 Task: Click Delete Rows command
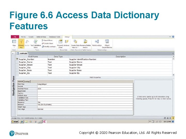click(x=47, y=44)
